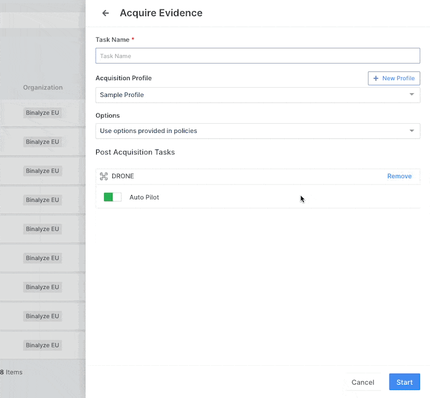Image resolution: width=430 pixels, height=398 pixels.
Task: Click the Cancel button
Action: (363, 382)
